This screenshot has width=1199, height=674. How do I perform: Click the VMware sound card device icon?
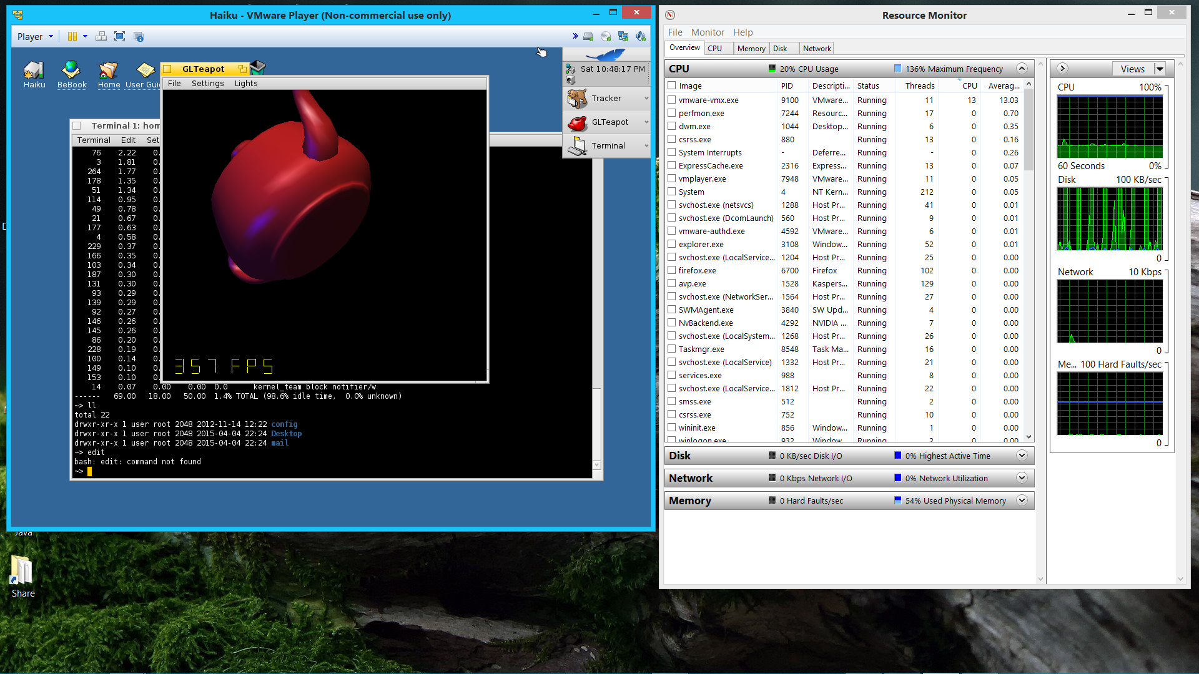[641, 36]
